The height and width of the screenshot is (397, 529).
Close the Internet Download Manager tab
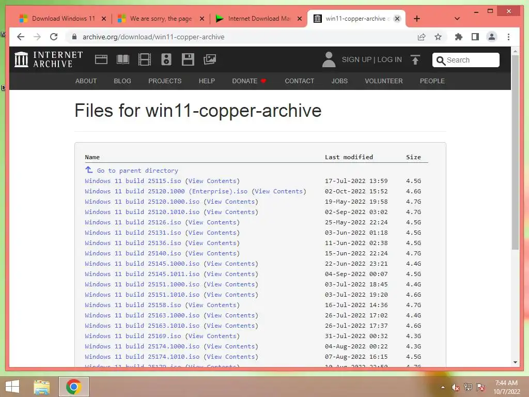coord(300,19)
